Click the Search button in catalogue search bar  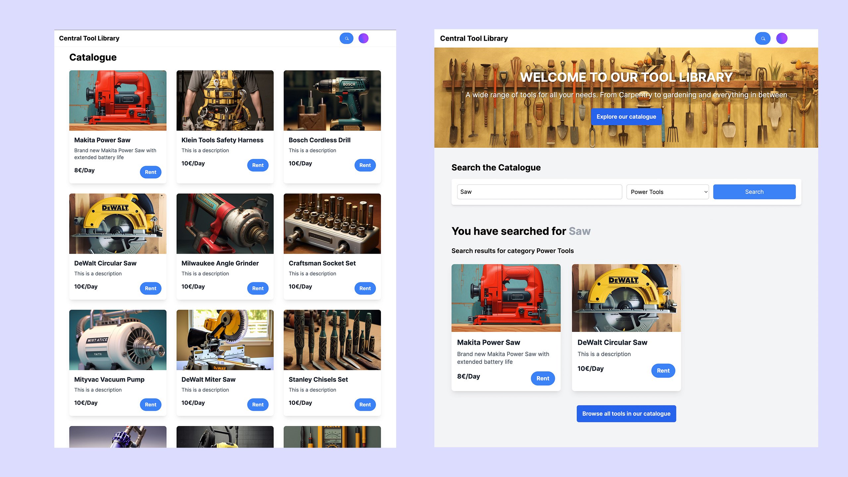(x=754, y=191)
